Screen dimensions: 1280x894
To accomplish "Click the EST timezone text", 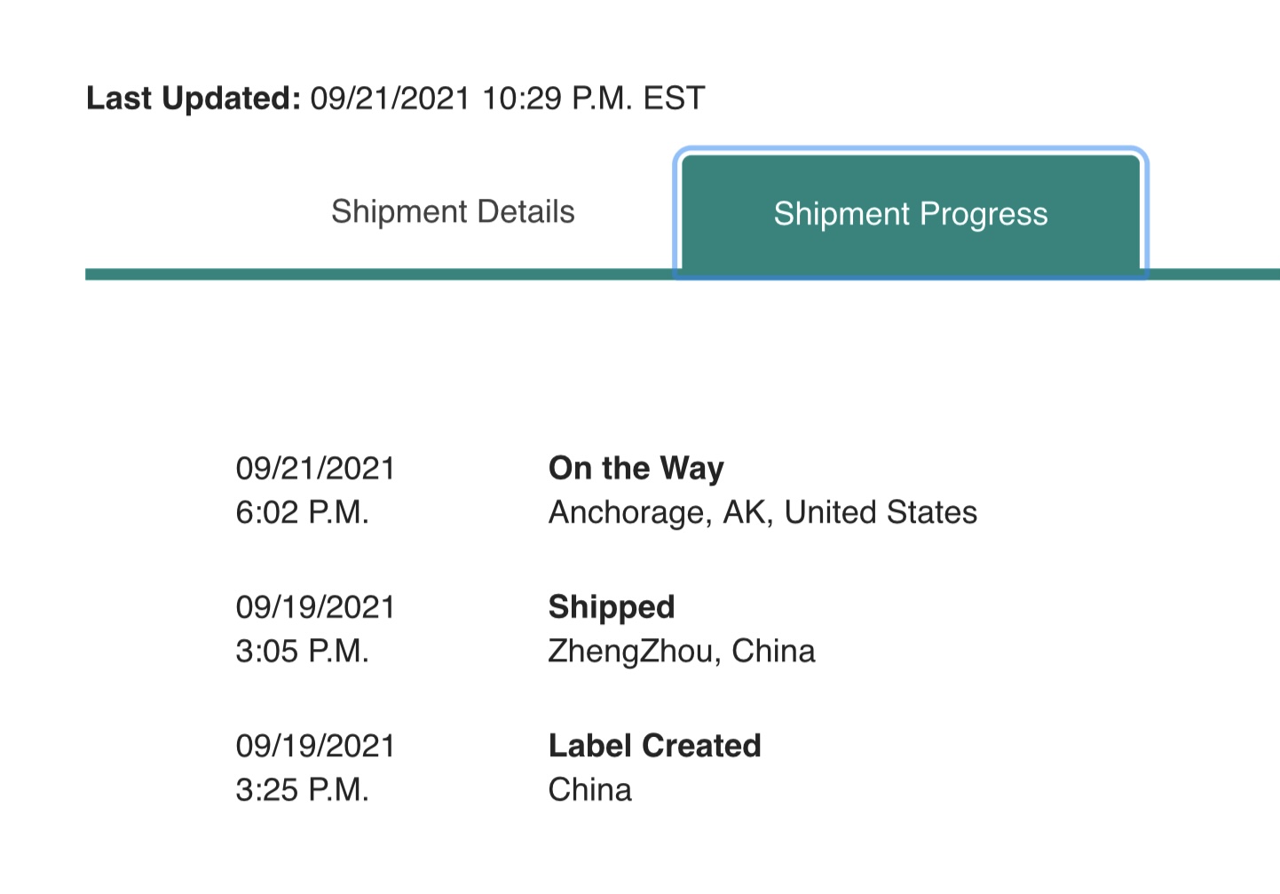I will pos(674,98).
